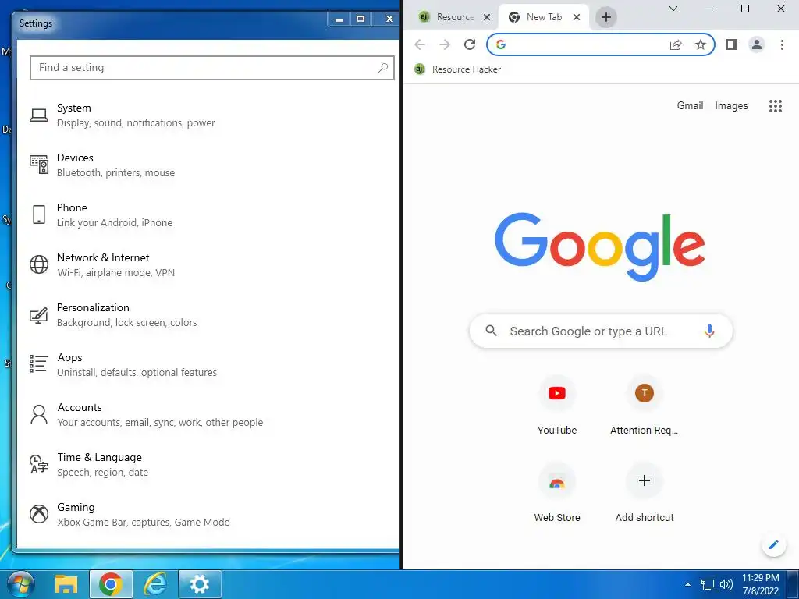The width and height of the screenshot is (799, 599).
Task: Share this page icon in address bar
Action: [676, 44]
